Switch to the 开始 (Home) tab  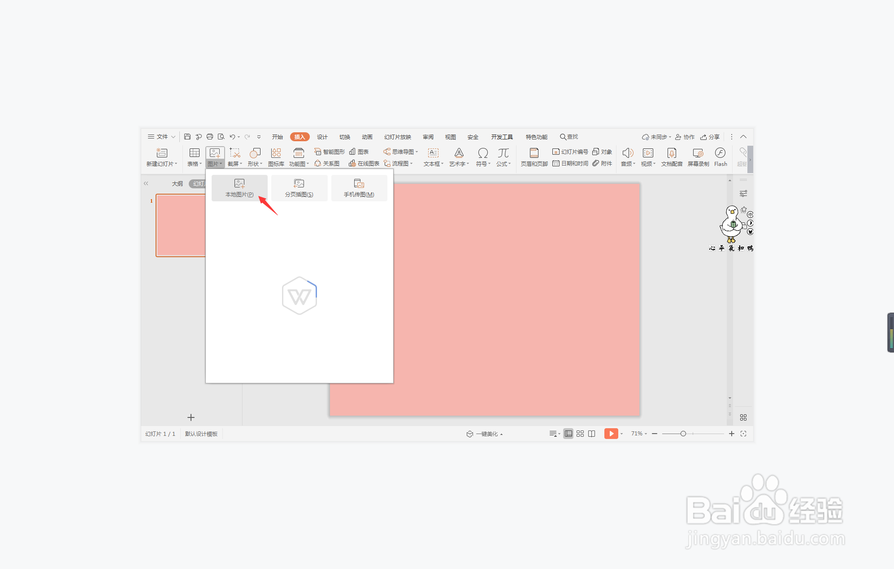tap(278, 137)
